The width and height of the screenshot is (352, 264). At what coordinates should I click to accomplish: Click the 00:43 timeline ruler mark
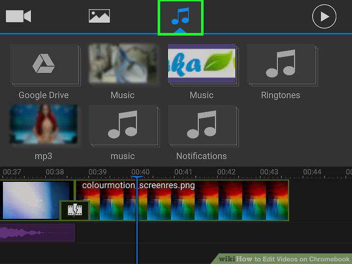[x=269, y=172]
